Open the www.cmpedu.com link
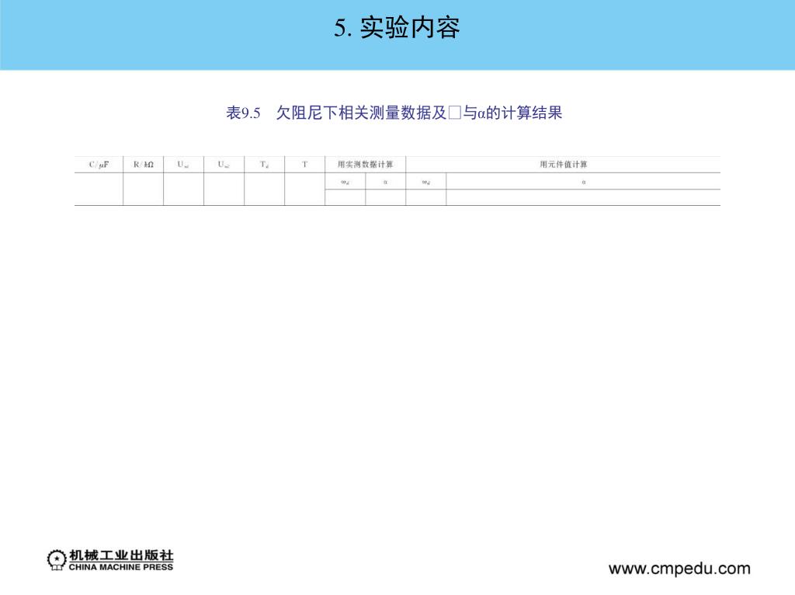This screenshot has width=795, height=595. (x=679, y=569)
